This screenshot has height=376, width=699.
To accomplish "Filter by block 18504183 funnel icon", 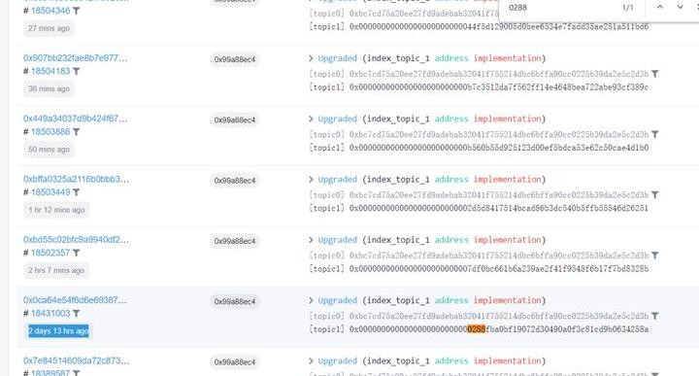I will 77,71.
